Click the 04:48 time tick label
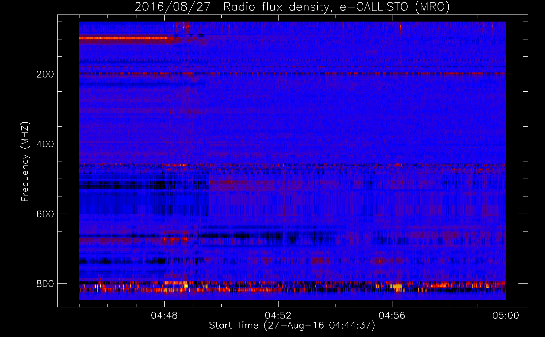The image size is (545, 337). [164, 316]
